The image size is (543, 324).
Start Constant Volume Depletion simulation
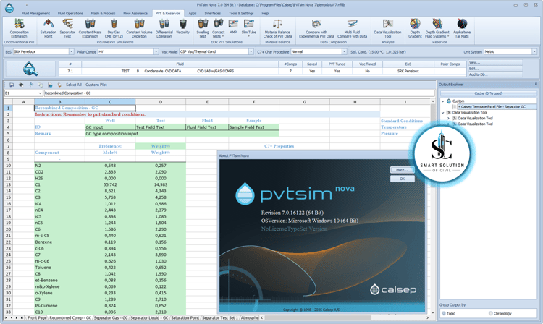coord(139,28)
